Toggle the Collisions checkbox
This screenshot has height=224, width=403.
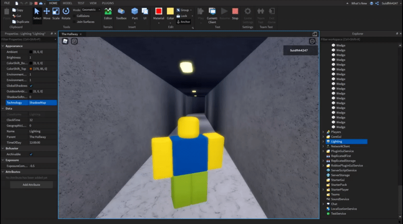click(75, 16)
